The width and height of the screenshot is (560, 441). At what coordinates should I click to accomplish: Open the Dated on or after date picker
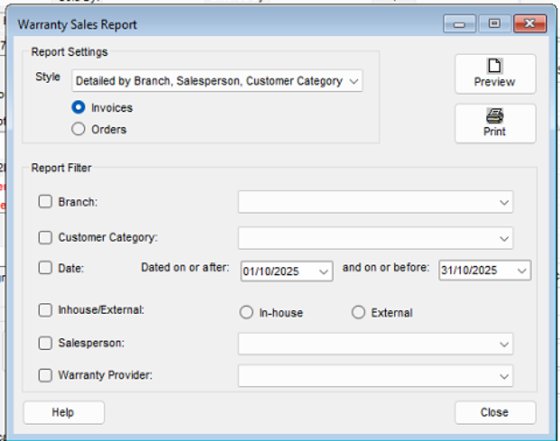click(x=324, y=271)
